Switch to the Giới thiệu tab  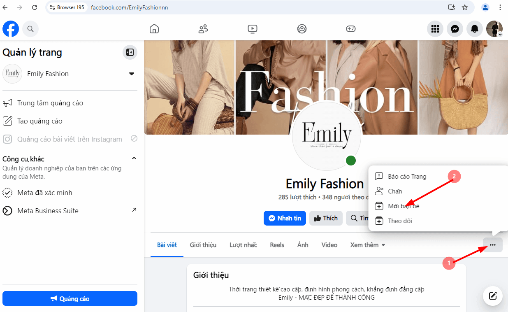203,245
